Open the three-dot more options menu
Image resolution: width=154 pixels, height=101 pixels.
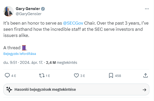[x=147, y=9]
